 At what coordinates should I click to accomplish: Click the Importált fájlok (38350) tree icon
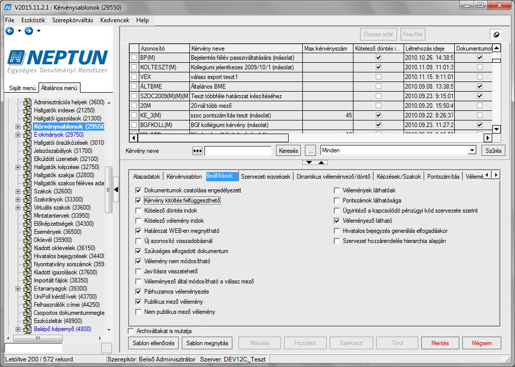pos(27,280)
